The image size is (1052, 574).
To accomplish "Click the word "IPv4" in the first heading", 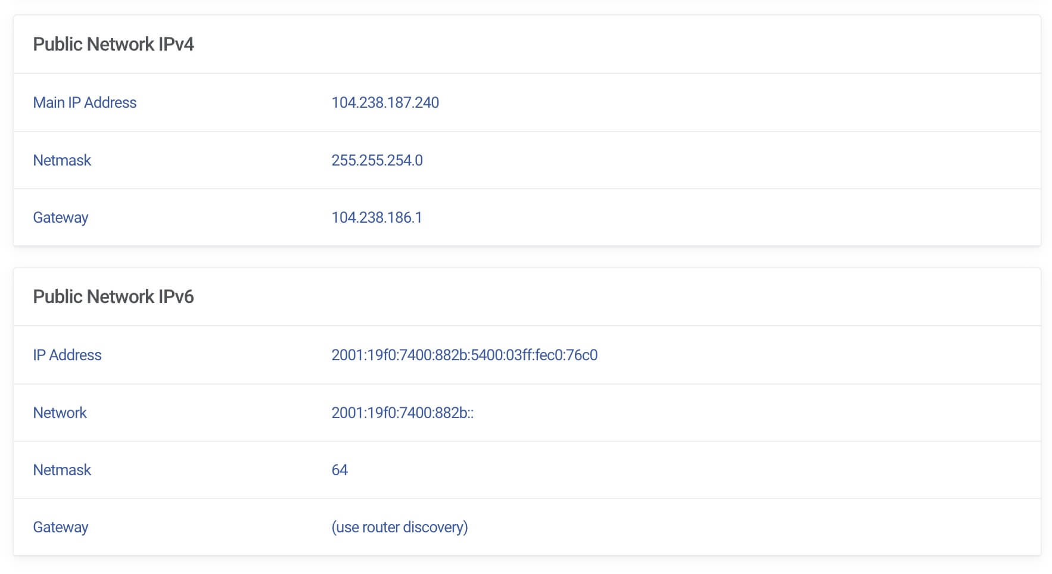I will 176,45.
